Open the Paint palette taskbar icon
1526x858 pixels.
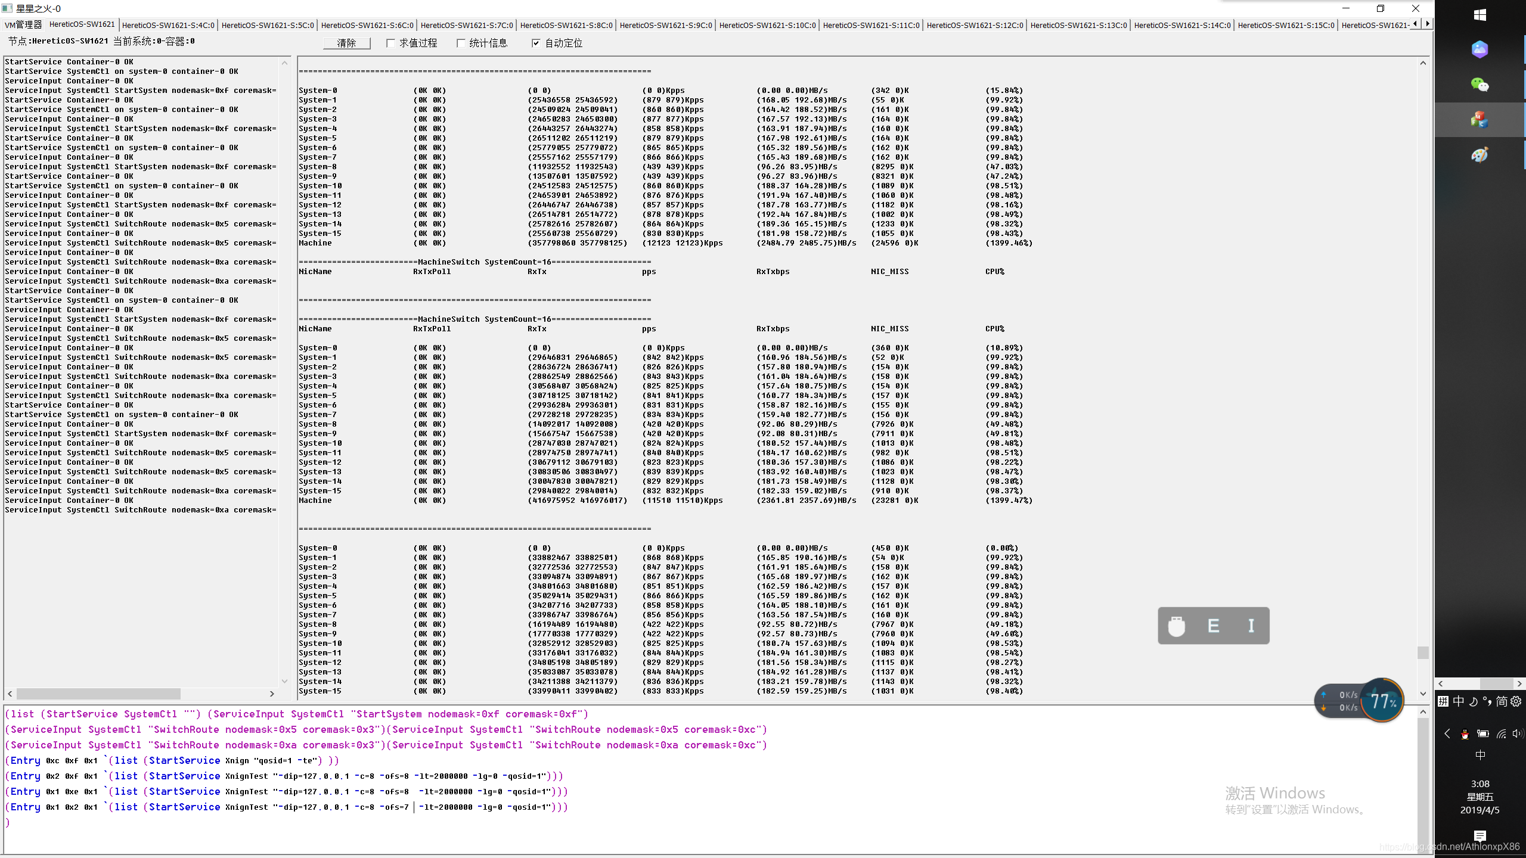(x=1480, y=155)
